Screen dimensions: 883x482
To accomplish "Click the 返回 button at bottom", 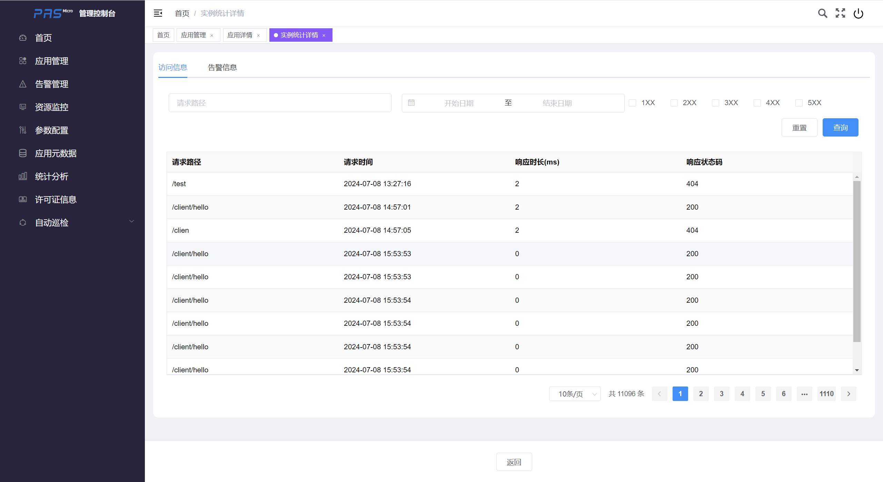I will (514, 462).
